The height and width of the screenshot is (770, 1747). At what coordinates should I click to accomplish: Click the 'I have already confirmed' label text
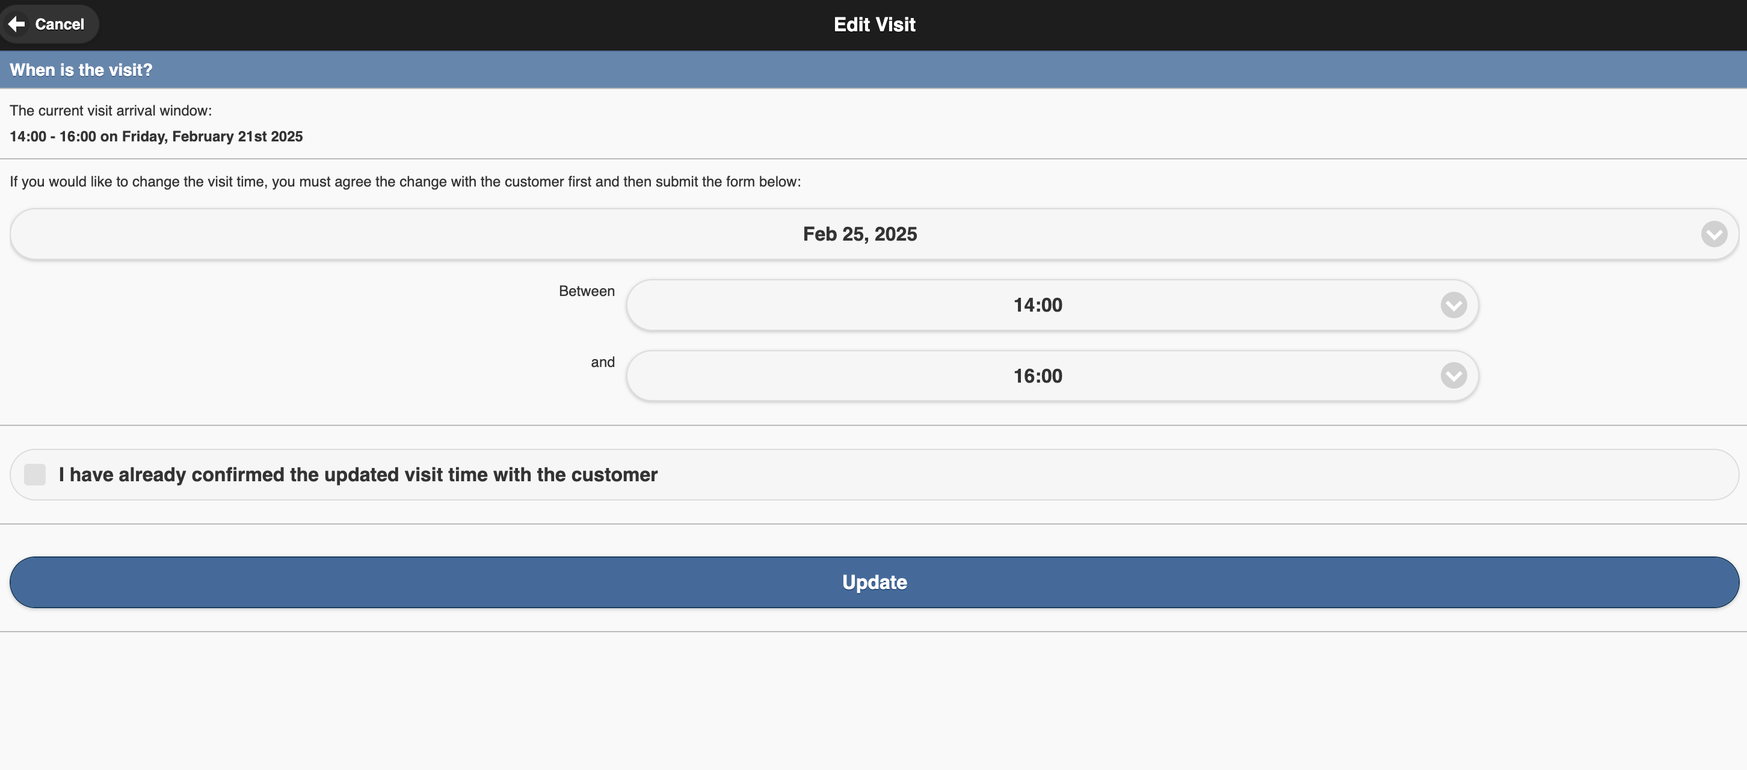tap(358, 475)
